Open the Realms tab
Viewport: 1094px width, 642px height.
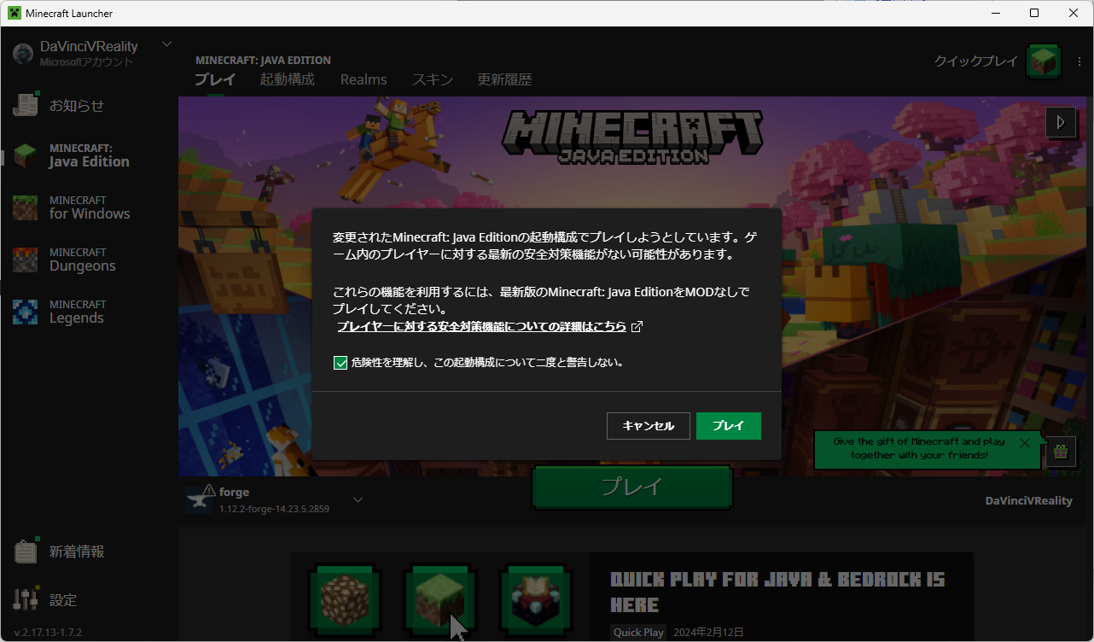pyautogui.click(x=364, y=79)
